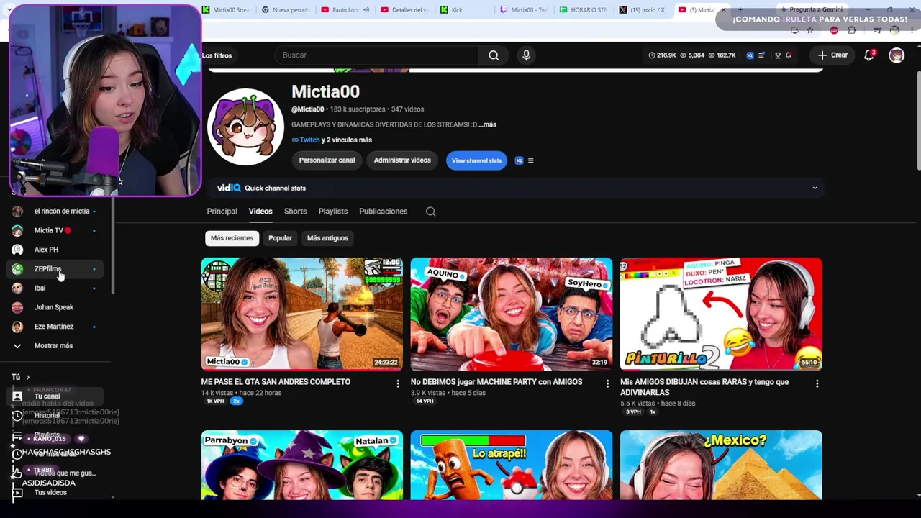
Task: Switch to the Nueva pestaña browser tab
Action: [286, 10]
